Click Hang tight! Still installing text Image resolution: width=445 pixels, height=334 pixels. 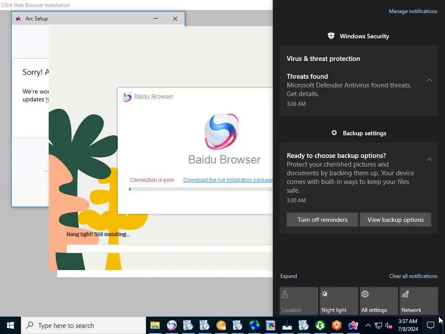(98, 234)
